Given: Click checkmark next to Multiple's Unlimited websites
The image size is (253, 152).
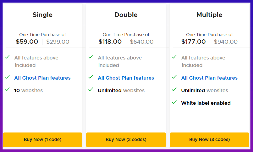Looking at the screenshot, I should click(x=174, y=90).
